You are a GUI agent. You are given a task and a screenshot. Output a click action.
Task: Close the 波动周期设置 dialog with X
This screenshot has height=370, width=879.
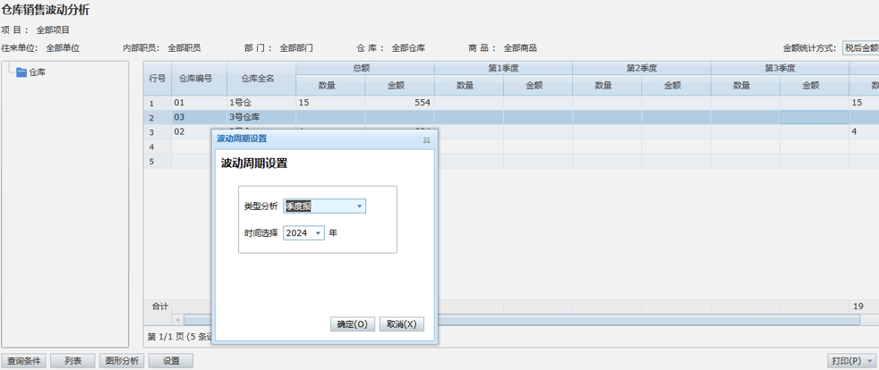(x=427, y=139)
